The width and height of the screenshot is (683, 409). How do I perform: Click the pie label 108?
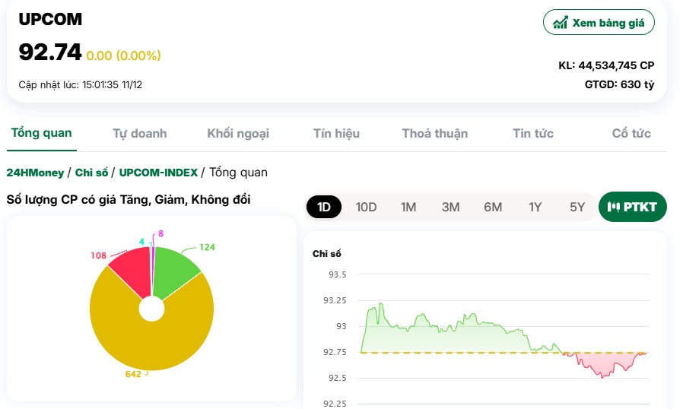98,255
